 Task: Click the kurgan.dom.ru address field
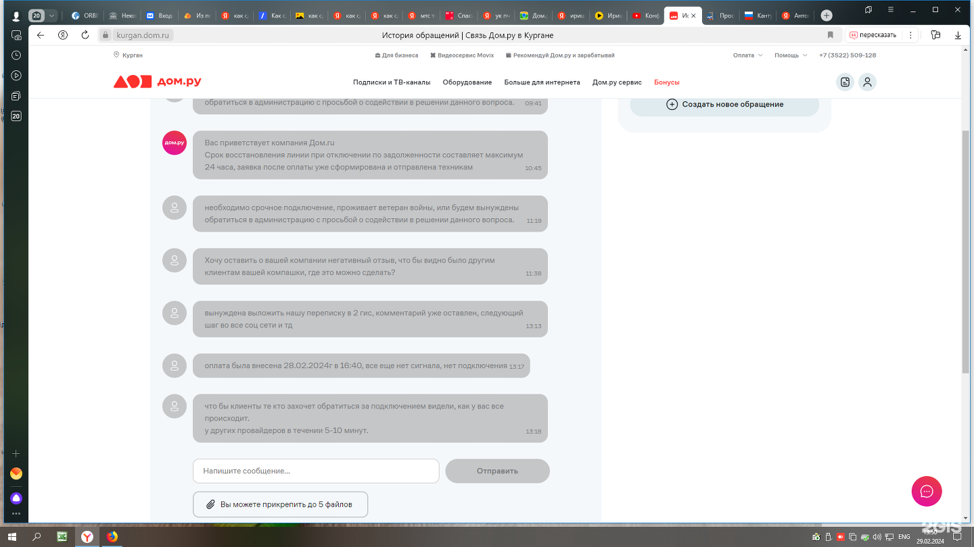143,35
